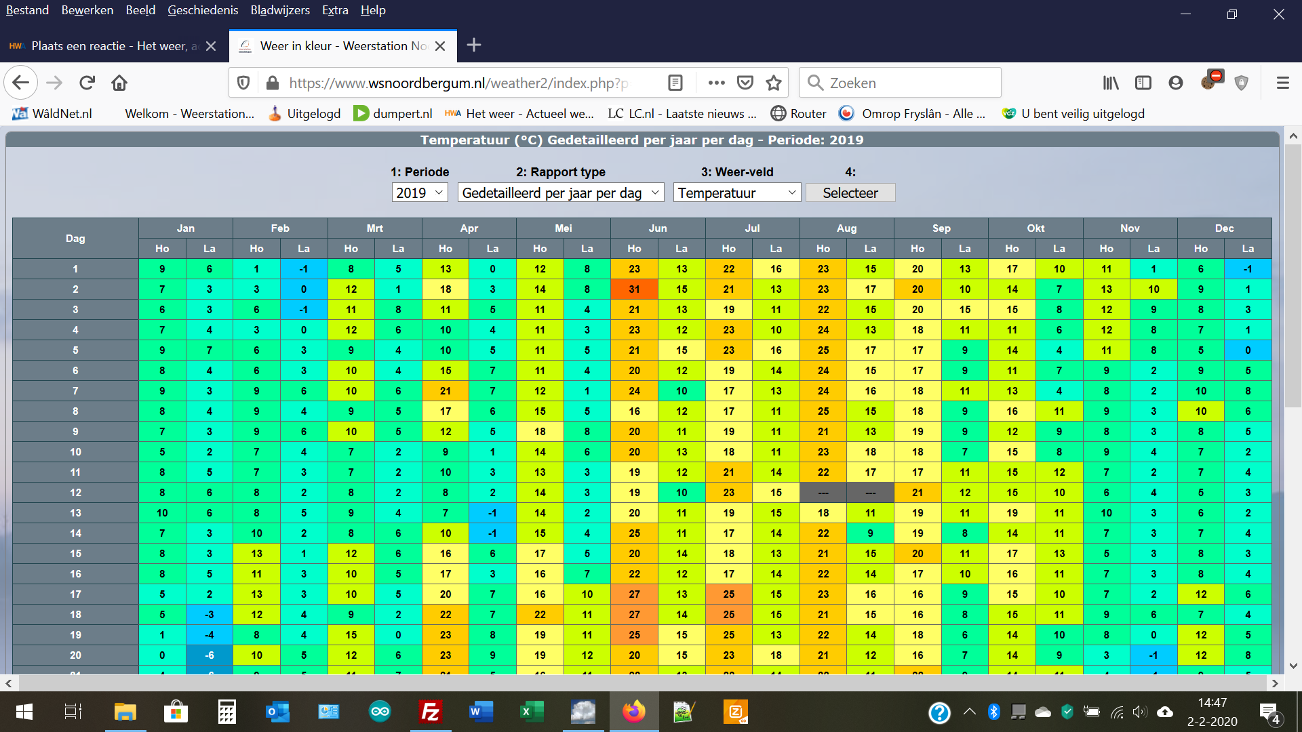
Task: Expand the Periode 2019 dropdown
Action: click(420, 193)
